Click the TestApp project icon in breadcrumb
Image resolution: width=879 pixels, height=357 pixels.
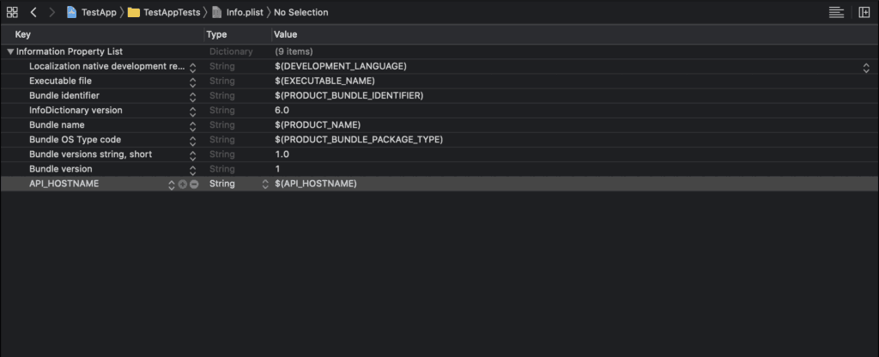(73, 12)
